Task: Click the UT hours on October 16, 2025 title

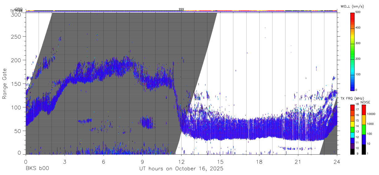Action: [x=181, y=169]
